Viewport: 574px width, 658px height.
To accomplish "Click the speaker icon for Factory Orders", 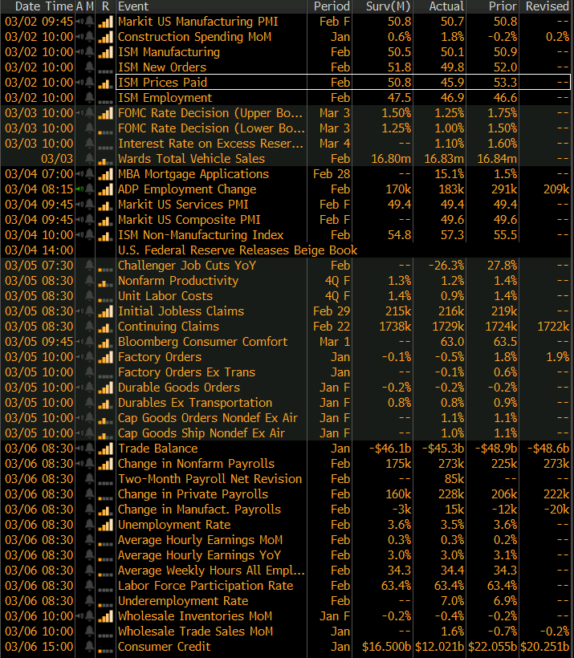I will (x=79, y=357).
